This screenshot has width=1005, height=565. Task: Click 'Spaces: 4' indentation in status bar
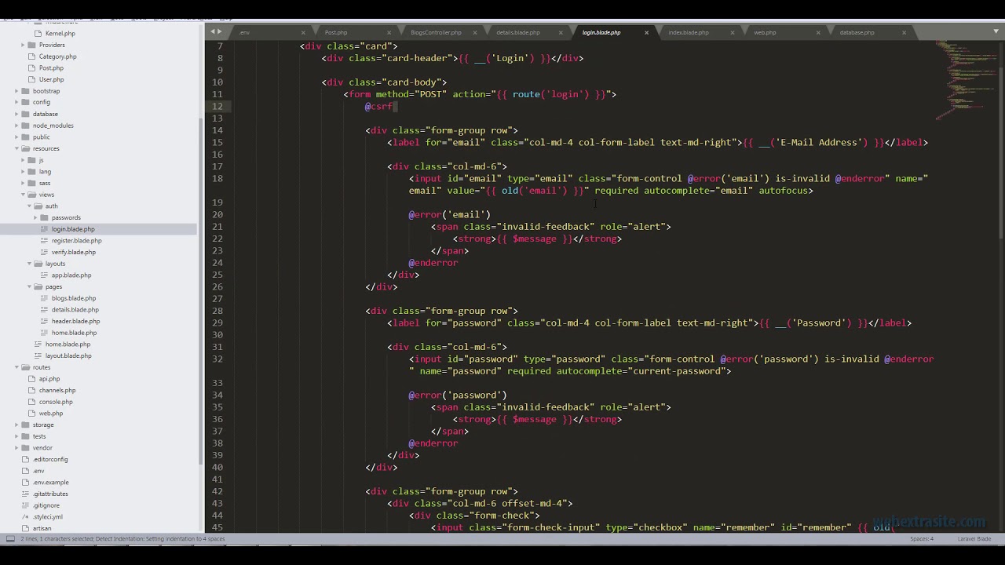[x=922, y=539]
